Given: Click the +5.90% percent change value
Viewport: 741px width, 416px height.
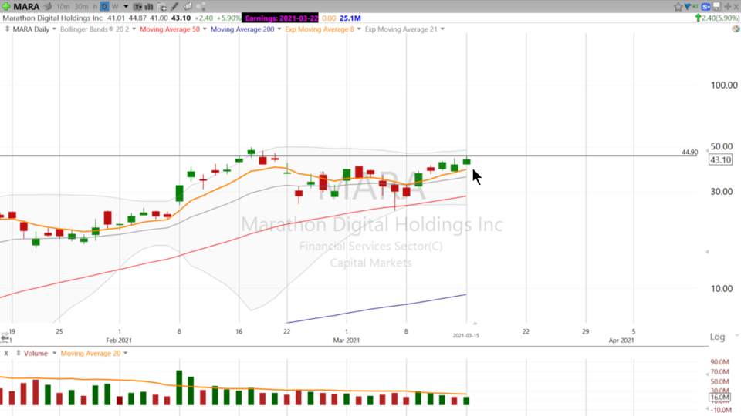Looking at the screenshot, I should click(x=230, y=18).
